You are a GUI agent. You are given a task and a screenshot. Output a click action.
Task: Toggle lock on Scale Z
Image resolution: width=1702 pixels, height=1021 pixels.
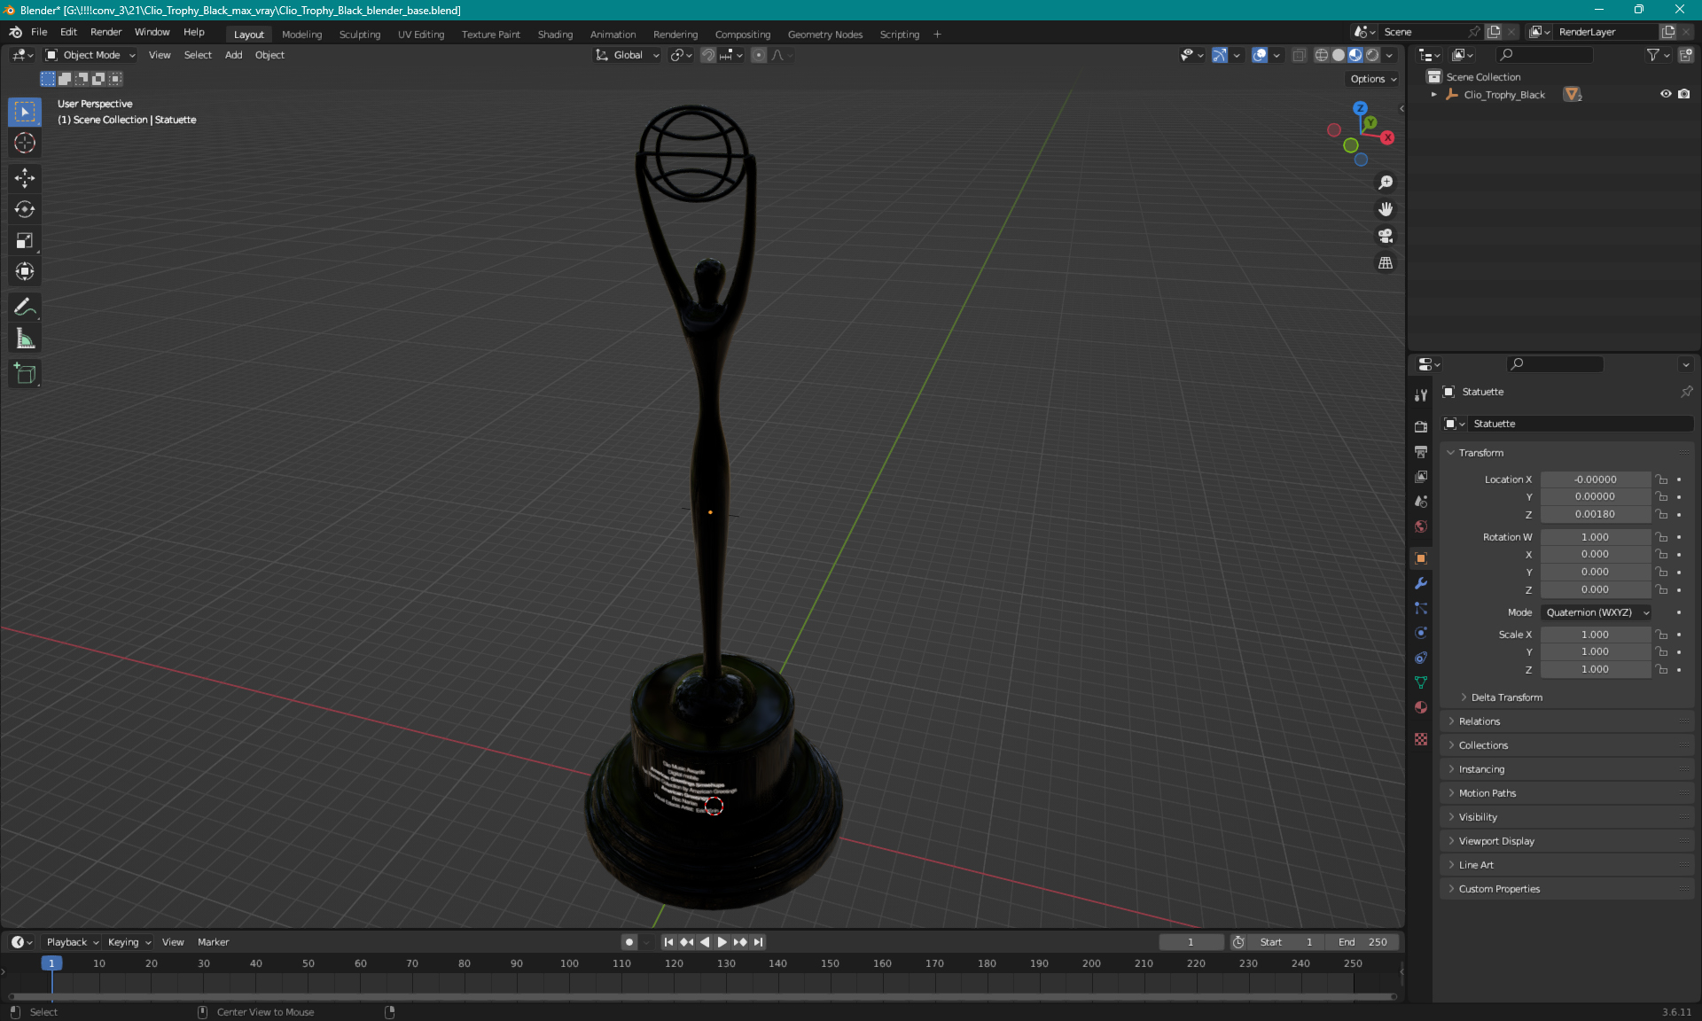click(x=1662, y=670)
